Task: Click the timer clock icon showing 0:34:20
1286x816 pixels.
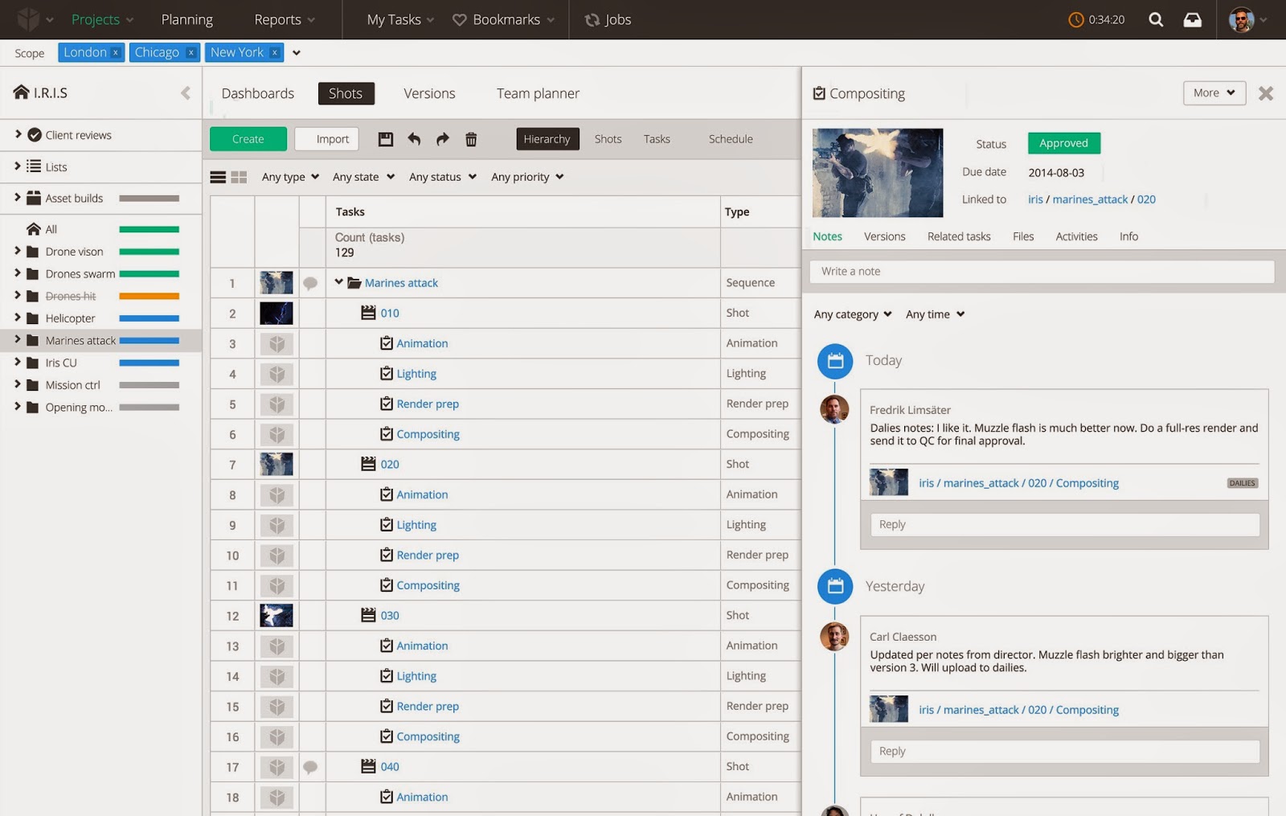Action: tap(1098, 19)
